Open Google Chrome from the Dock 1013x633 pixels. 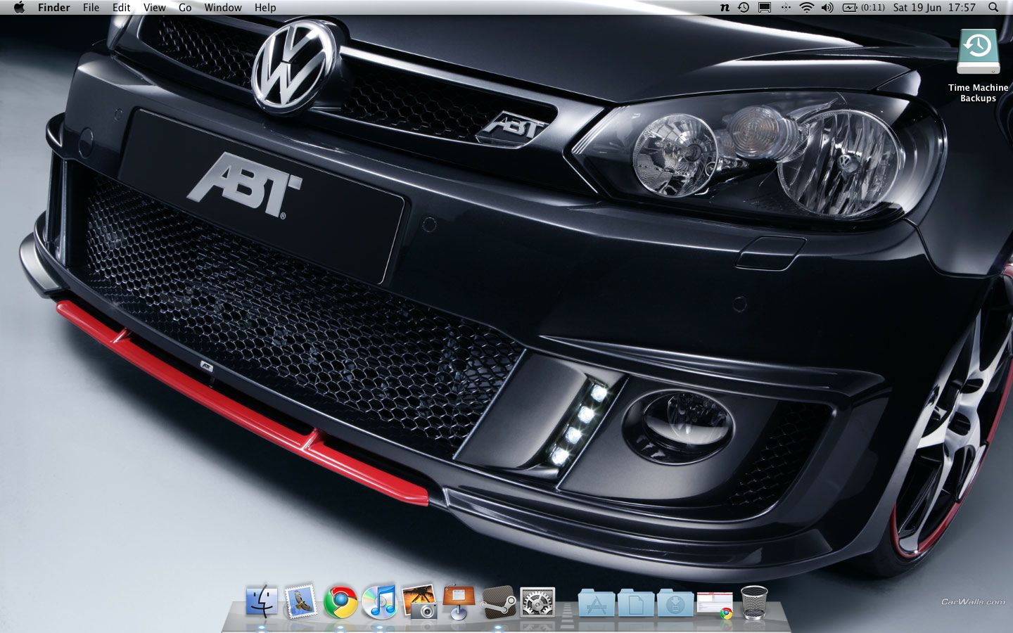pos(340,602)
